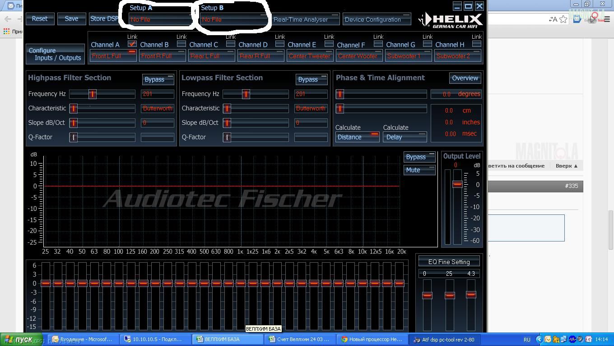The image size is (614, 346).
Task: Enable the Link checkbox for Channel B
Action: [181, 44]
